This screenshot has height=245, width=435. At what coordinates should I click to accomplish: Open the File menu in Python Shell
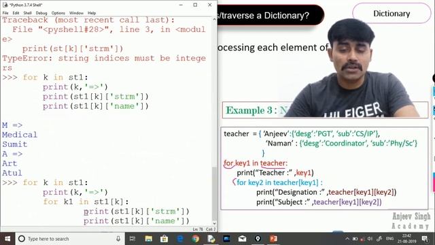[5, 13]
